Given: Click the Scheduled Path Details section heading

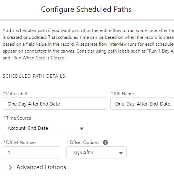Looking at the screenshot, I should click(x=34, y=76).
